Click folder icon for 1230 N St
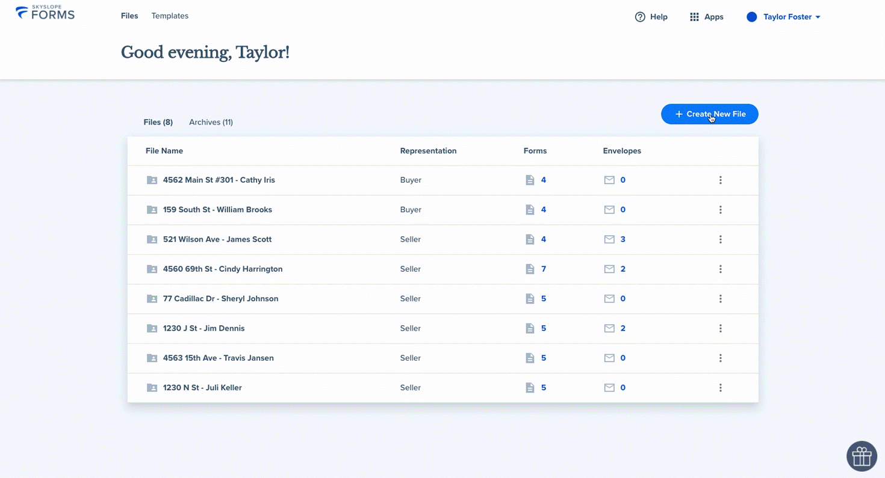This screenshot has width=885, height=478. pyautogui.click(x=152, y=388)
